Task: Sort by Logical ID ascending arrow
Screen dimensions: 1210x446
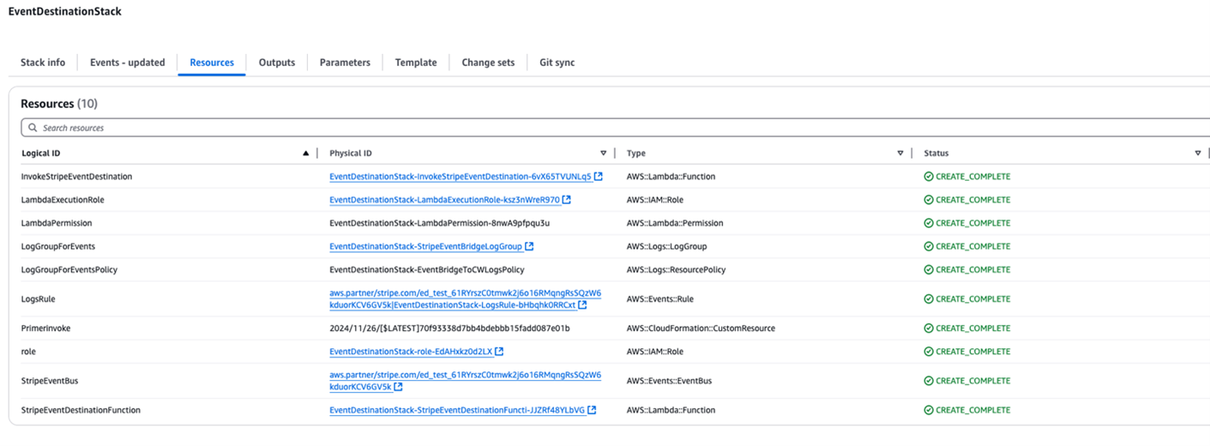Action: point(306,154)
